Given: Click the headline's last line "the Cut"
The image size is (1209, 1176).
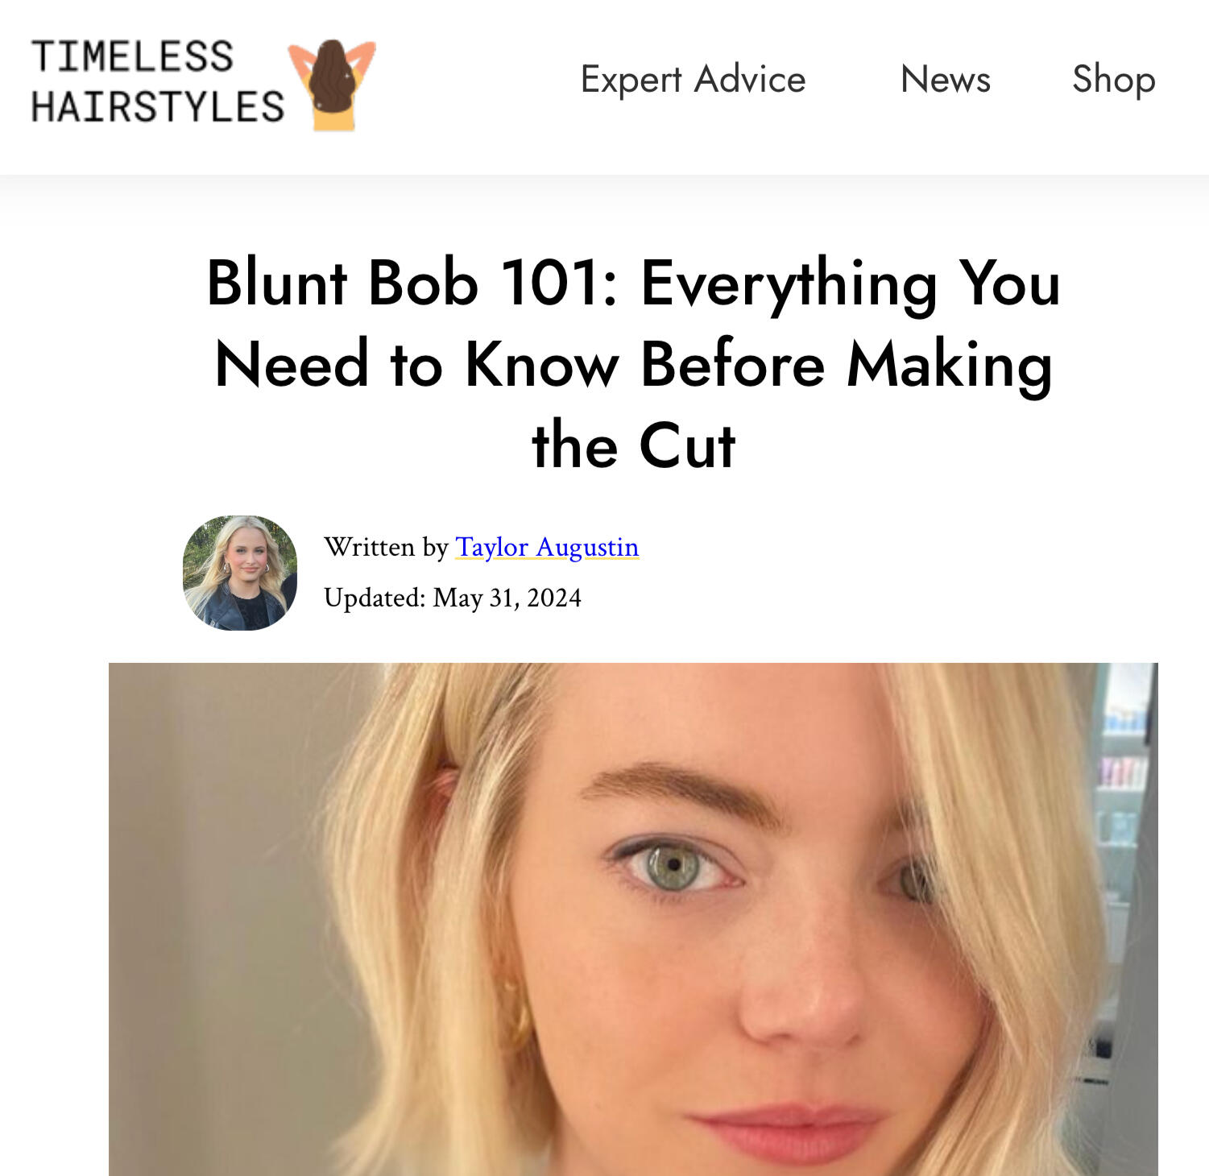Looking at the screenshot, I should click(634, 445).
